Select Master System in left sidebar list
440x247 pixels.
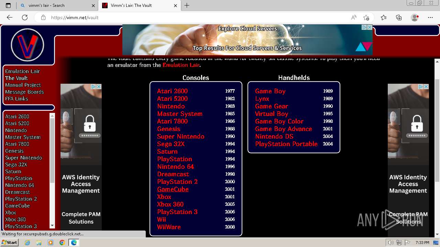23,137
